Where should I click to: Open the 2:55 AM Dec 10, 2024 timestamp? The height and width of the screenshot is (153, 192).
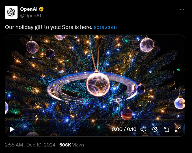pyautogui.click(x=30, y=145)
